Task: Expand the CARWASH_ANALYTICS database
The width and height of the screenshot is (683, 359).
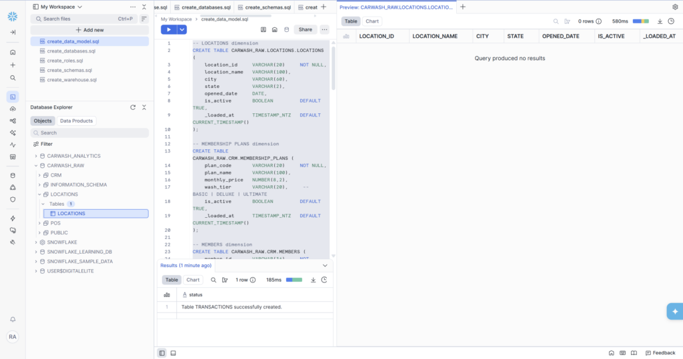Action: [37, 156]
